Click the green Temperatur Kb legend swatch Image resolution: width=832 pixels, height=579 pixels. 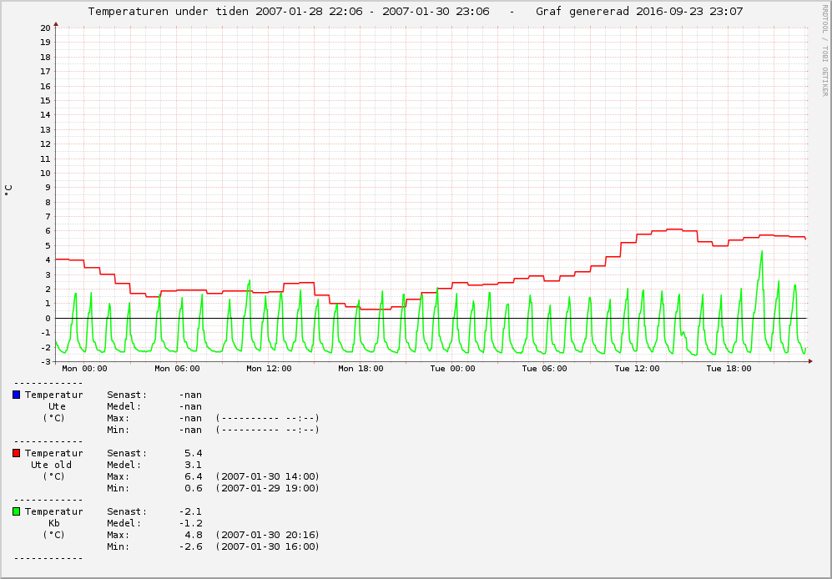16,511
